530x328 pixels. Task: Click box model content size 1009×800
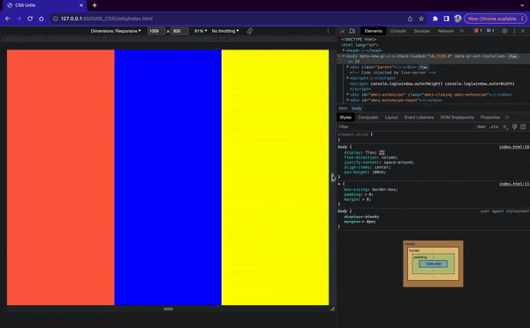point(433,263)
